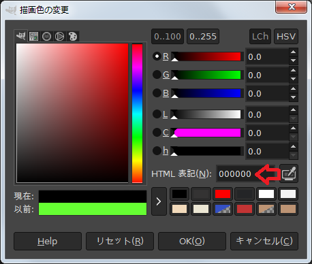Pick the blue semi-transparent swatch
312x264 pixels.
pyautogui.click(x=223, y=209)
